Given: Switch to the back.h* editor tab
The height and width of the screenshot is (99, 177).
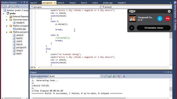Looking at the screenshot, I should 34,3.
